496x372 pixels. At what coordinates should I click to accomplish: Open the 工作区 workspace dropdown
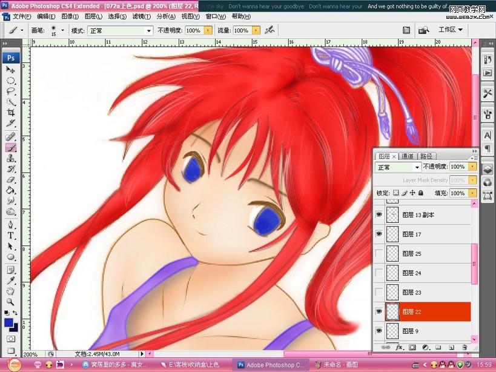click(450, 29)
